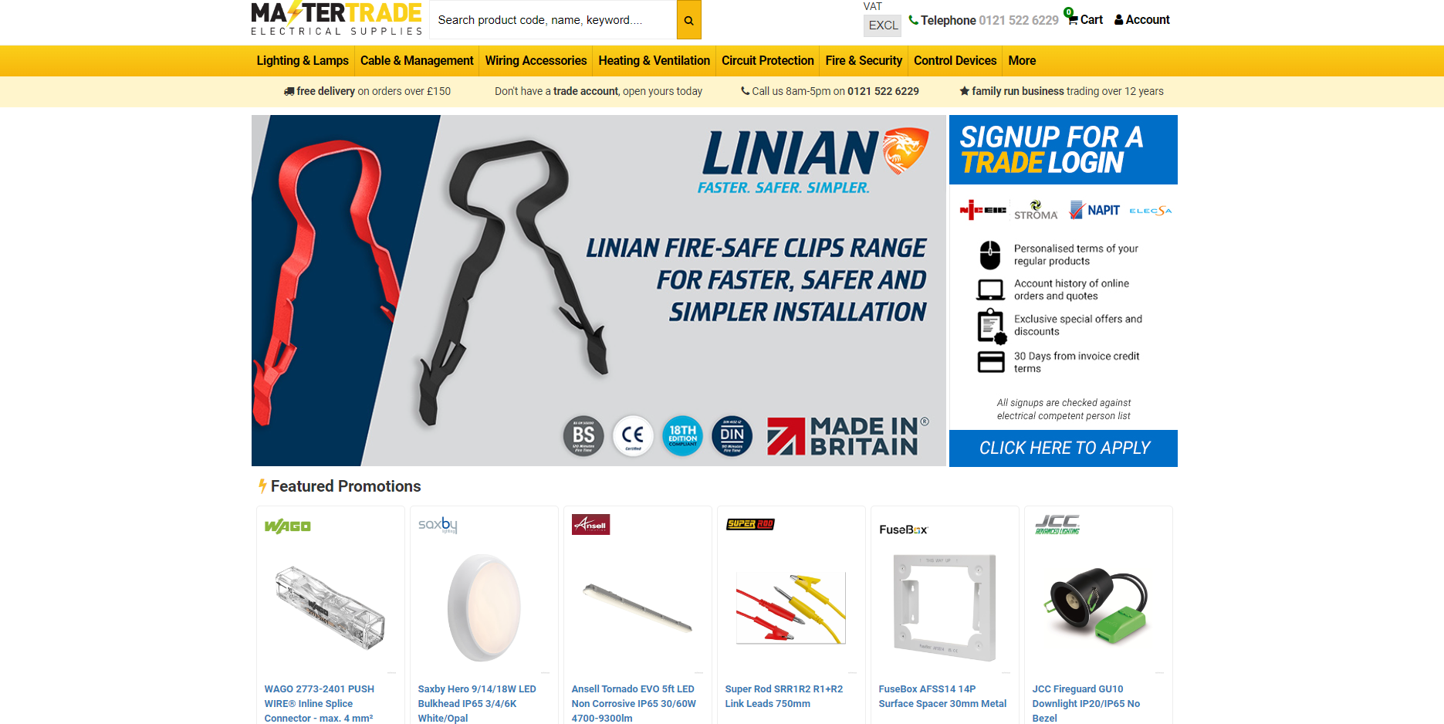Click the MasterTrade Electrical Supplies logo

[336, 19]
